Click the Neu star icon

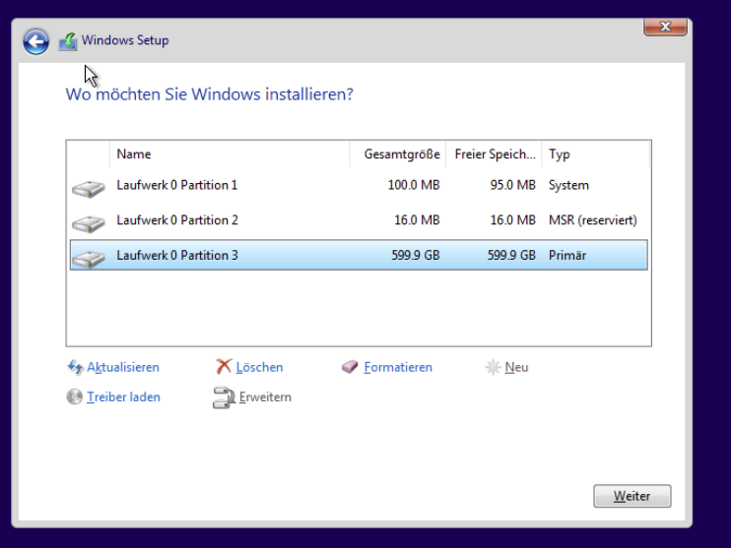[x=493, y=367]
